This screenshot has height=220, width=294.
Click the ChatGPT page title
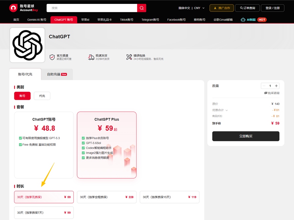59,37
